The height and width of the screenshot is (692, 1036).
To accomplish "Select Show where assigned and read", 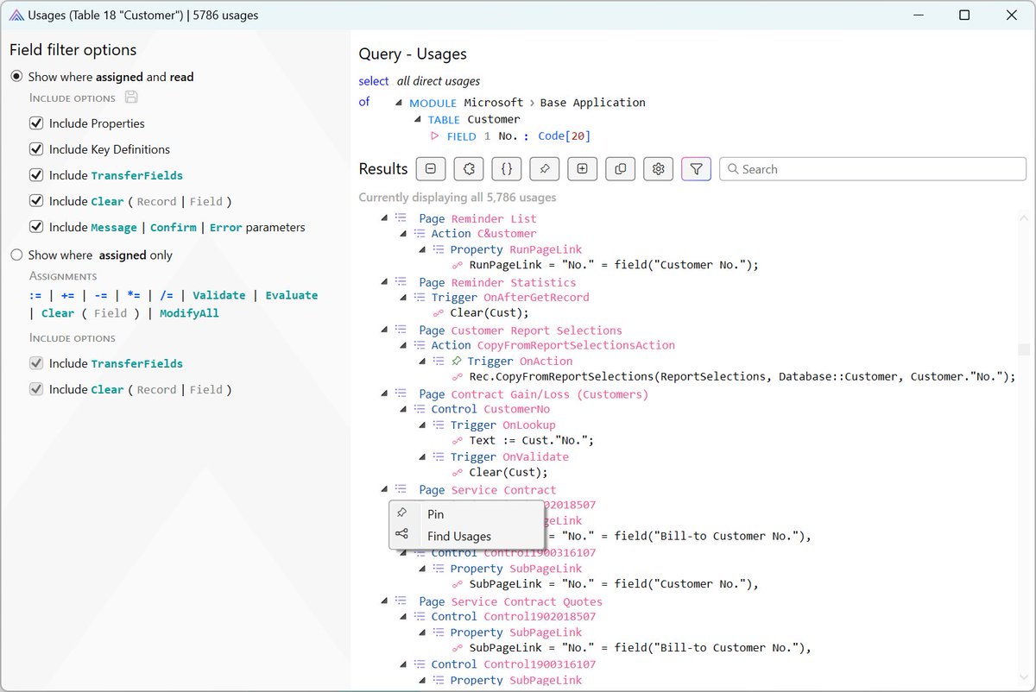I will 16,77.
